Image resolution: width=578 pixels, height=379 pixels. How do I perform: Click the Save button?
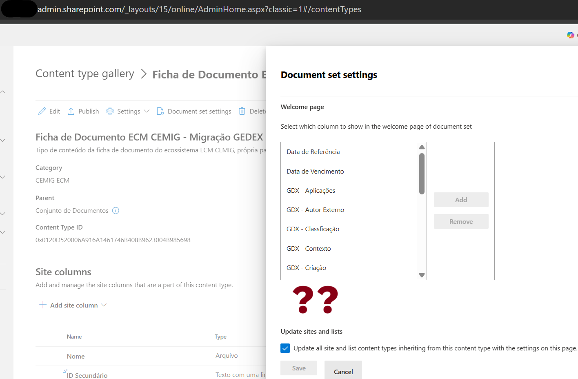(x=299, y=368)
